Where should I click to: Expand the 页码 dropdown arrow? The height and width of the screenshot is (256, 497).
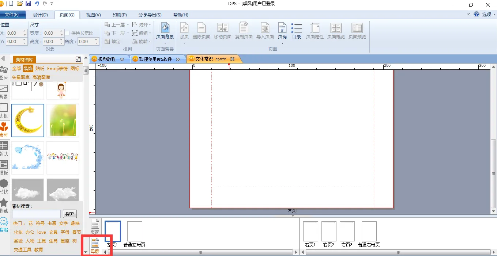pos(282,43)
